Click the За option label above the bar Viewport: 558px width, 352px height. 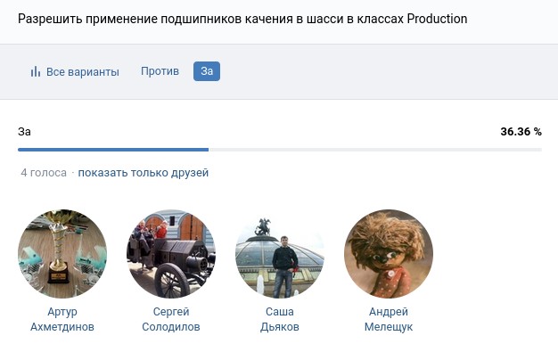(x=24, y=132)
